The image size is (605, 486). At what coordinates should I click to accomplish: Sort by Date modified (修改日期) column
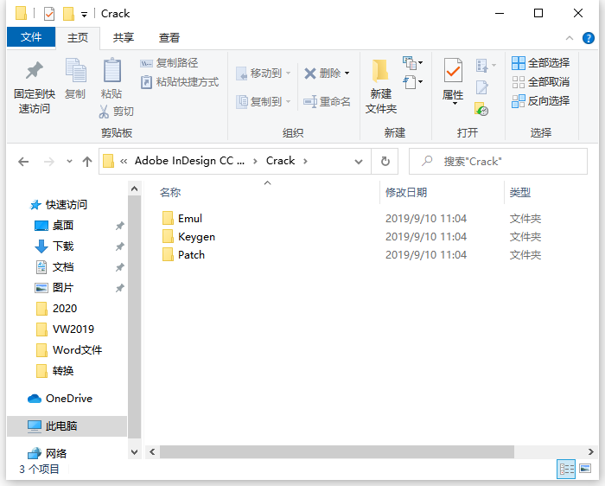coord(406,192)
